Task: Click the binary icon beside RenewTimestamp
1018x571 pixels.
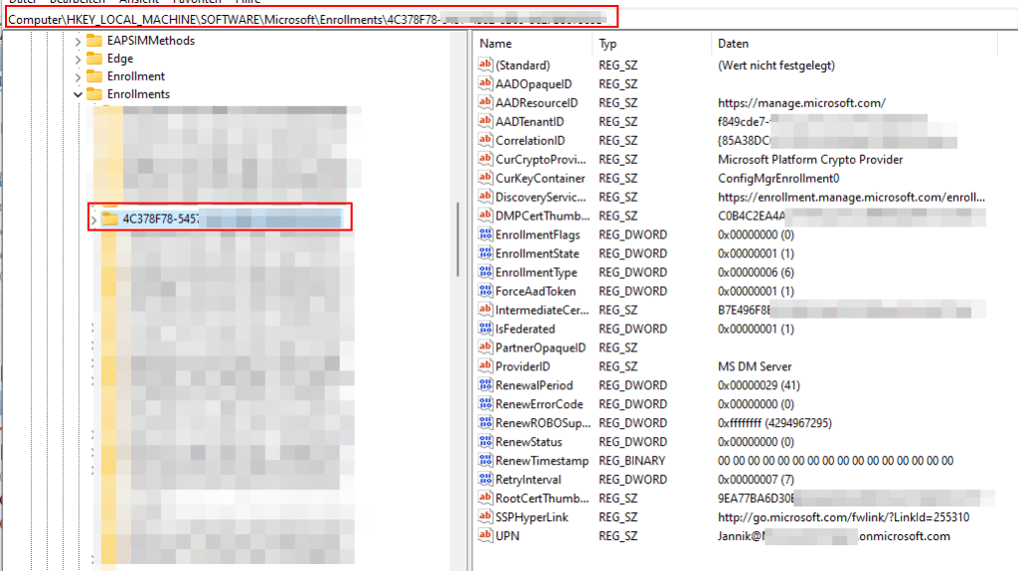Action: (x=486, y=461)
